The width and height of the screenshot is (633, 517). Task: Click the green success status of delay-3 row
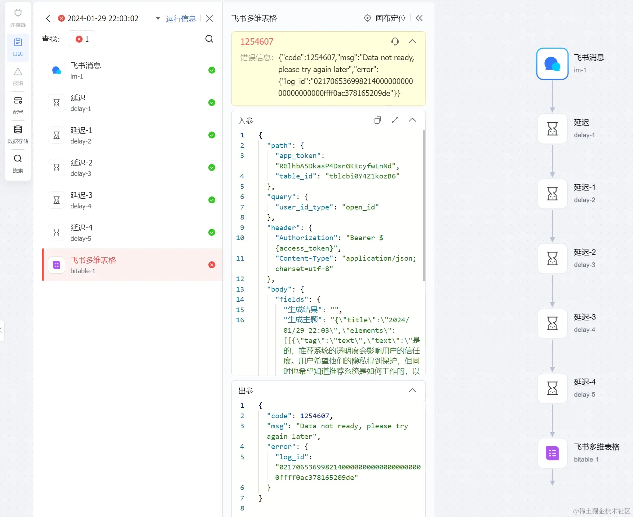[212, 168]
